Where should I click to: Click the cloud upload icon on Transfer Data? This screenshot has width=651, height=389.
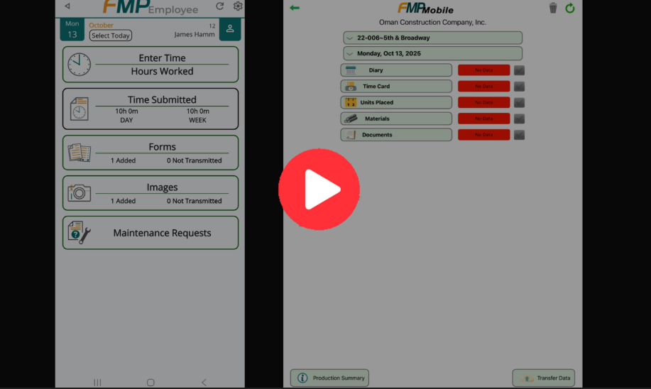(527, 378)
